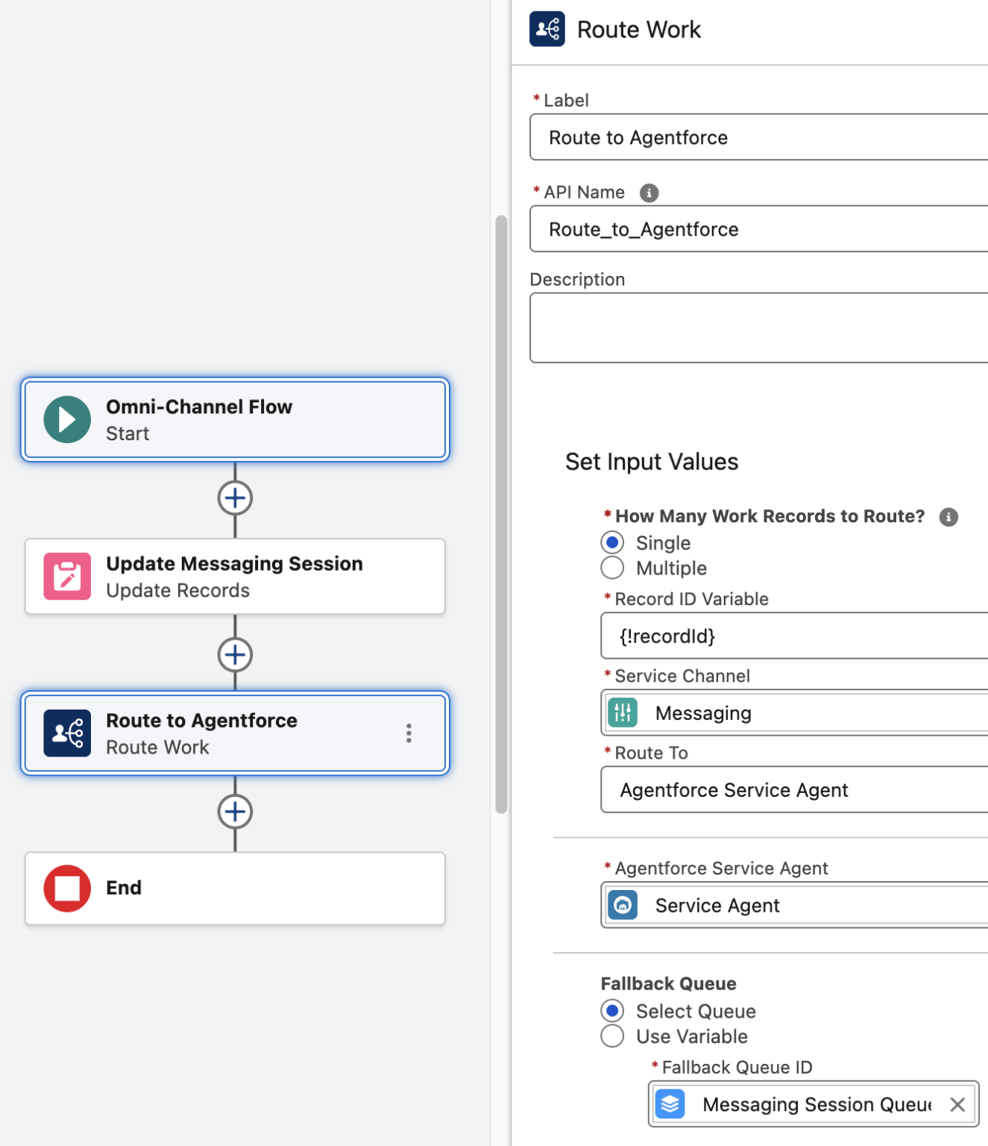Image resolution: width=988 pixels, height=1146 pixels.
Task: Show API Name info tooltip
Action: tap(649, 193)
